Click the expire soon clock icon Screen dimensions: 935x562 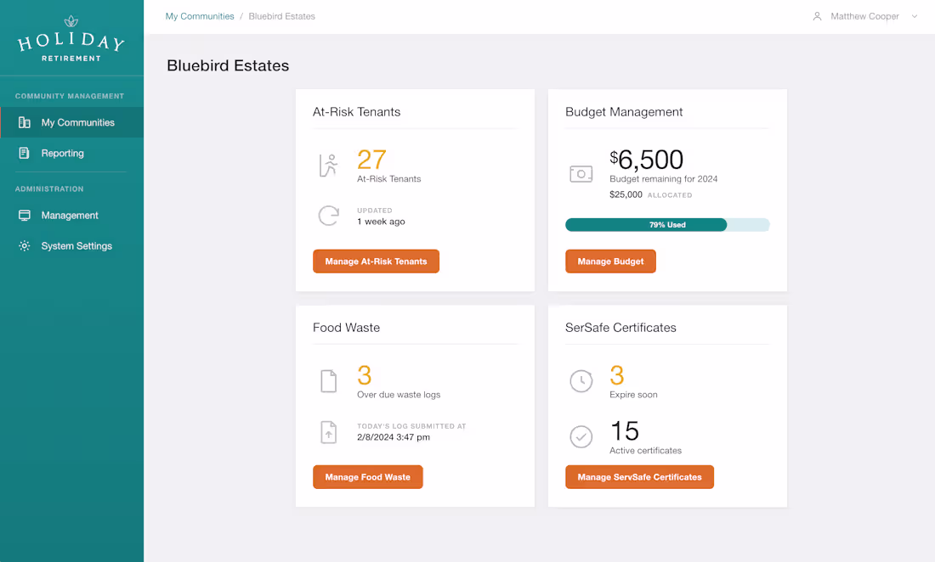581,381
